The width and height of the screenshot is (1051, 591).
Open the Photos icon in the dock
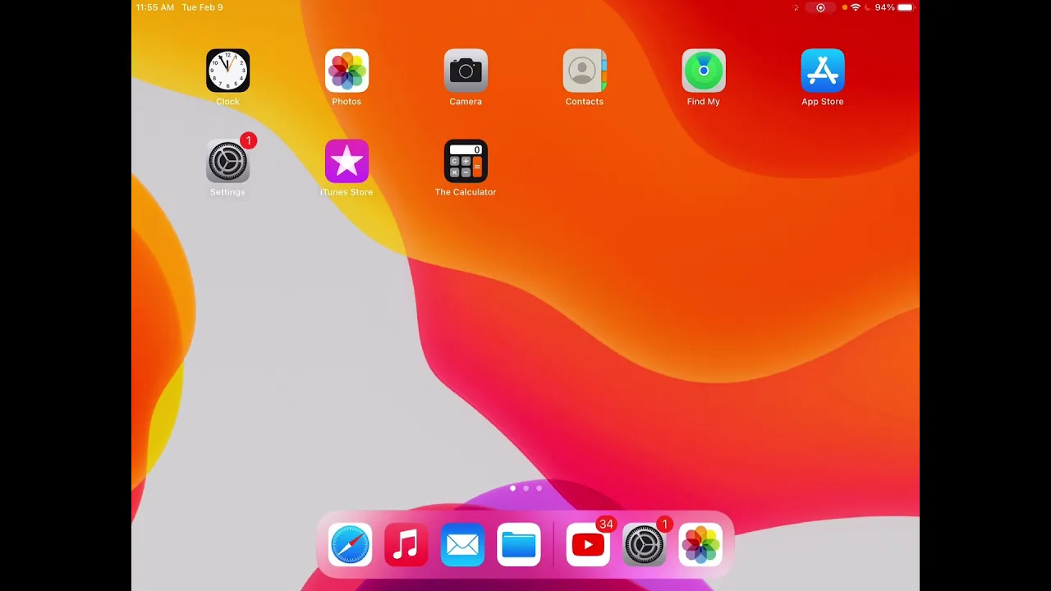700,545
